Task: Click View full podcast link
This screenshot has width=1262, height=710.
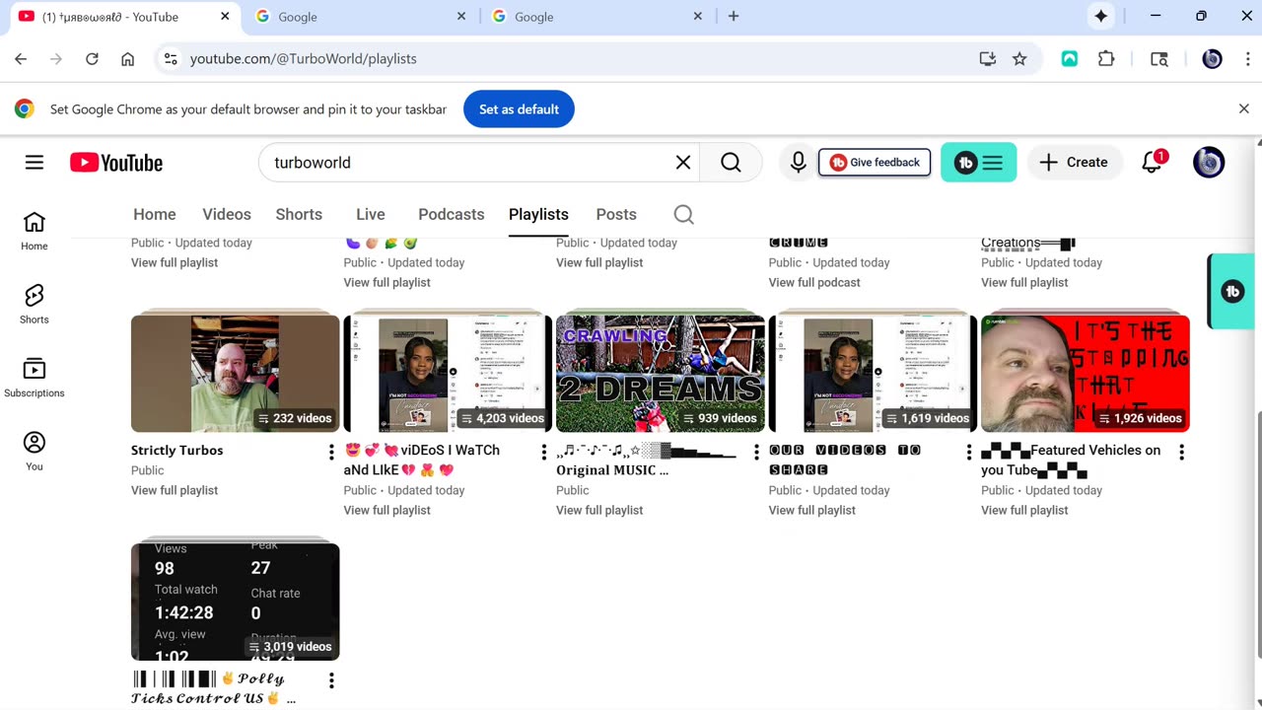Action: (814, 282)
